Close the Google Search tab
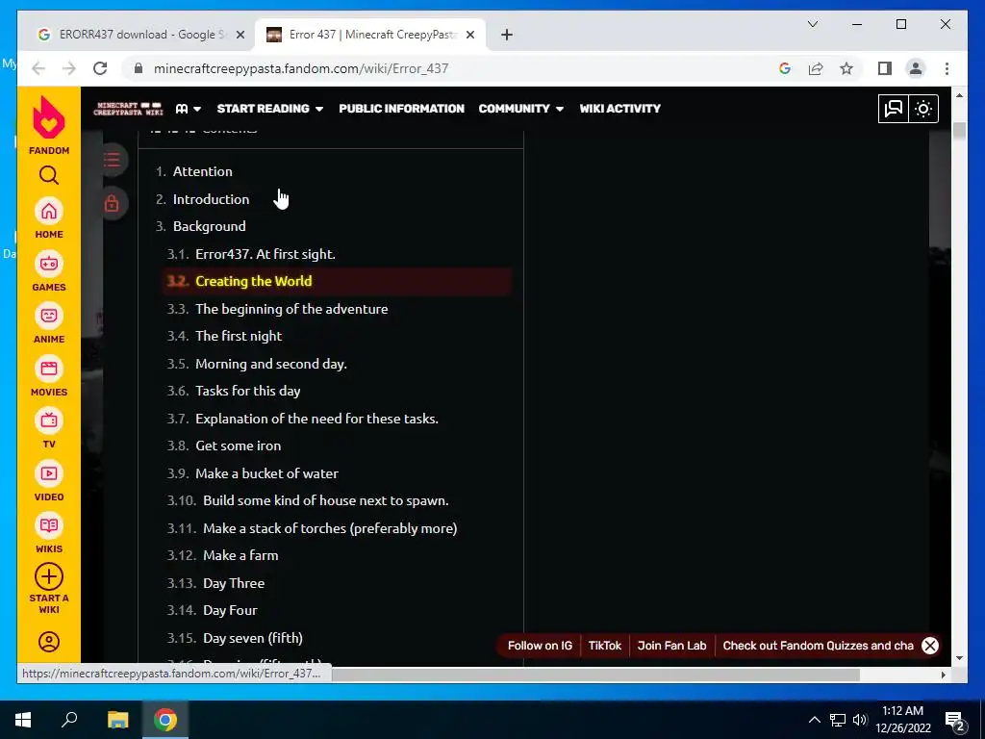The height and width of the screenshot is (739, 985). [240, 36]
